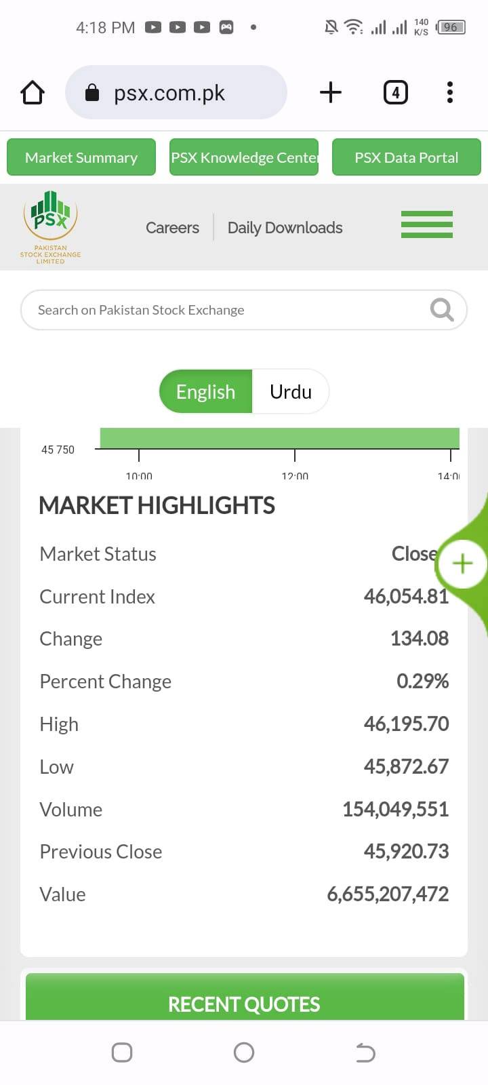Open Market Summary tab
Image resolution: width=488 pixels, height=1085 pixels.
[x=81, y=157]
